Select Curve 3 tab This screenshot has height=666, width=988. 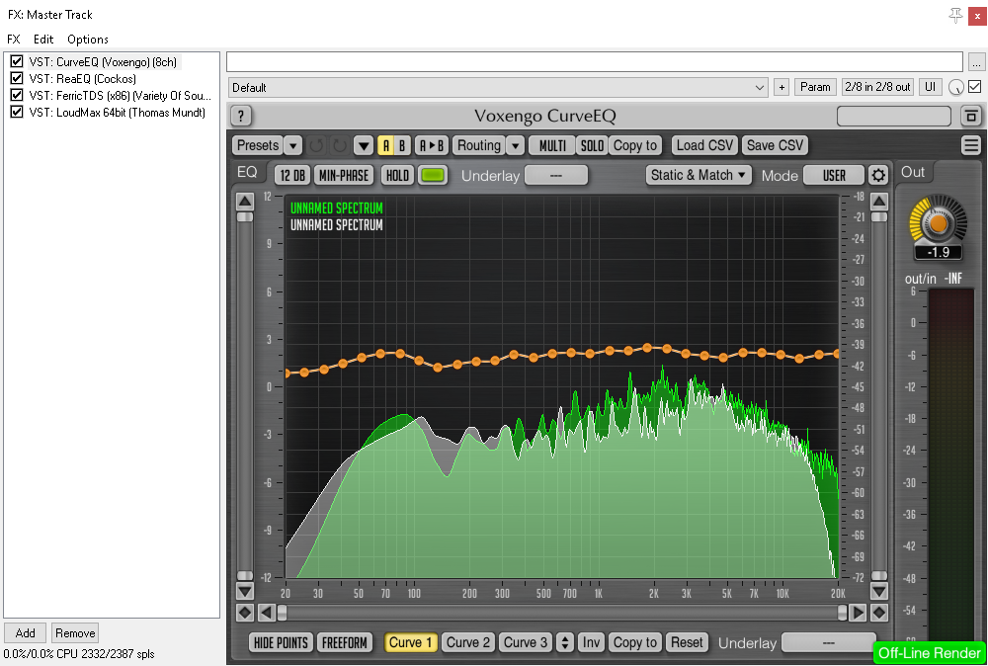click(525, 642)
